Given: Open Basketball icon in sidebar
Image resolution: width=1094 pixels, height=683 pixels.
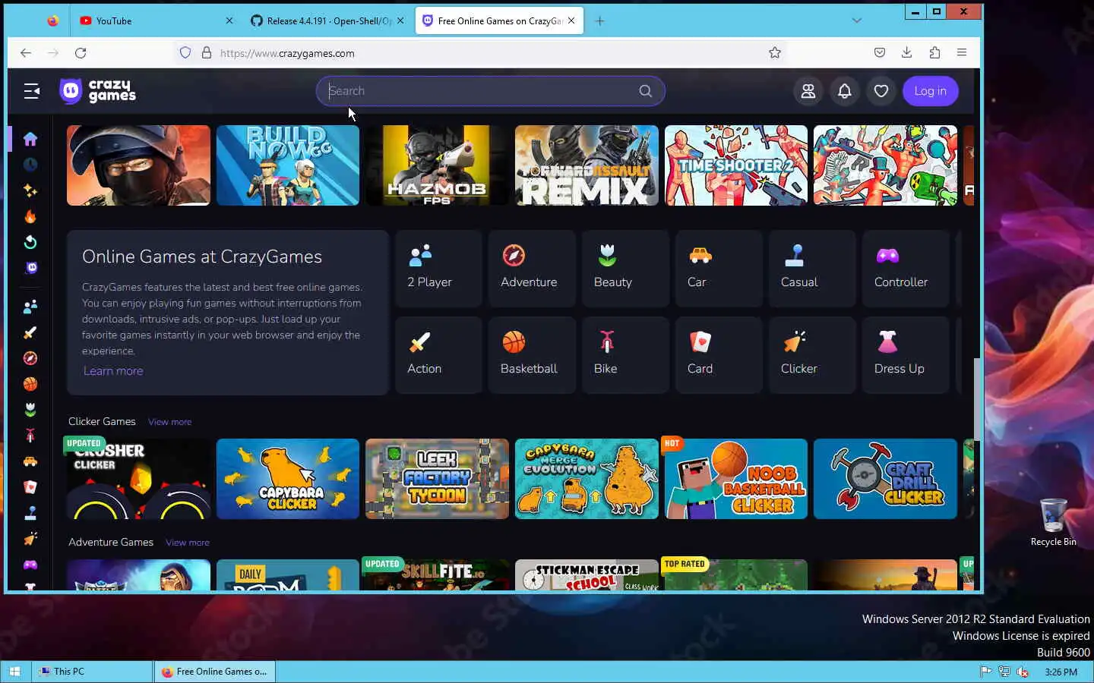Looking at the screenshot, I should click(x=30, y=384).
